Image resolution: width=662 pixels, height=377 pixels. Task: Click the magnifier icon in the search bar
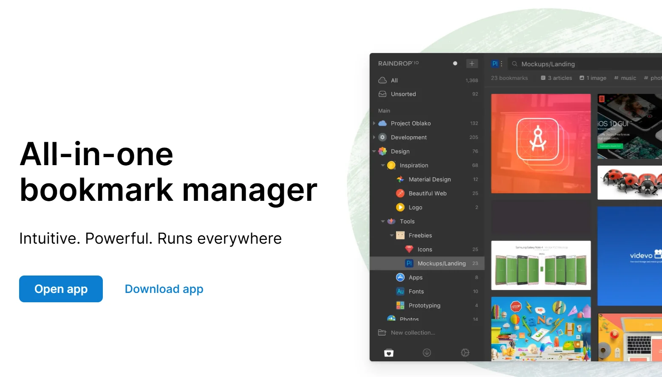point(515,64)
